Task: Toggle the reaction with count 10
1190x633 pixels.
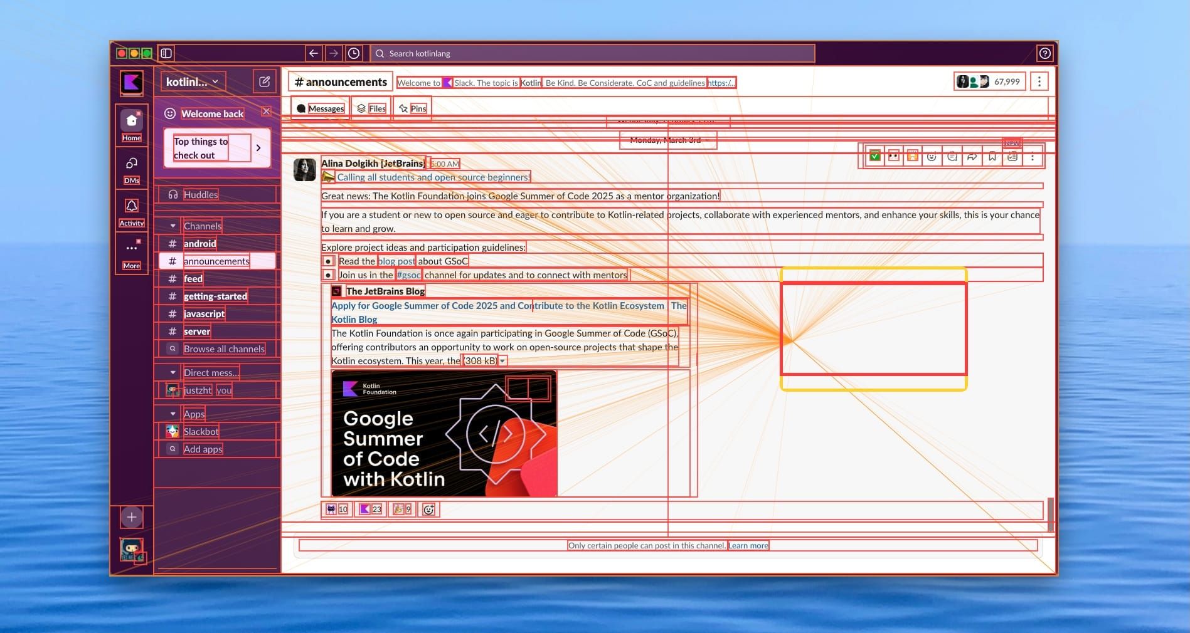Action: pos(337,509)
